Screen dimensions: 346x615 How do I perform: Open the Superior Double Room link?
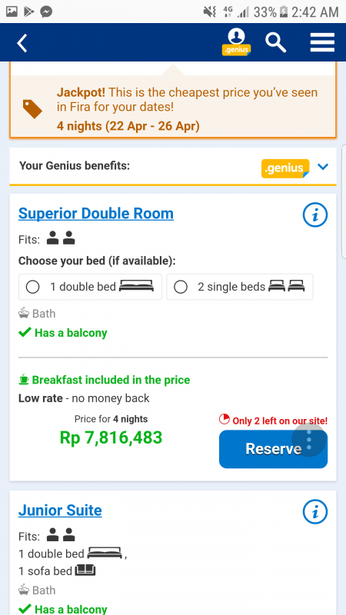96,214
